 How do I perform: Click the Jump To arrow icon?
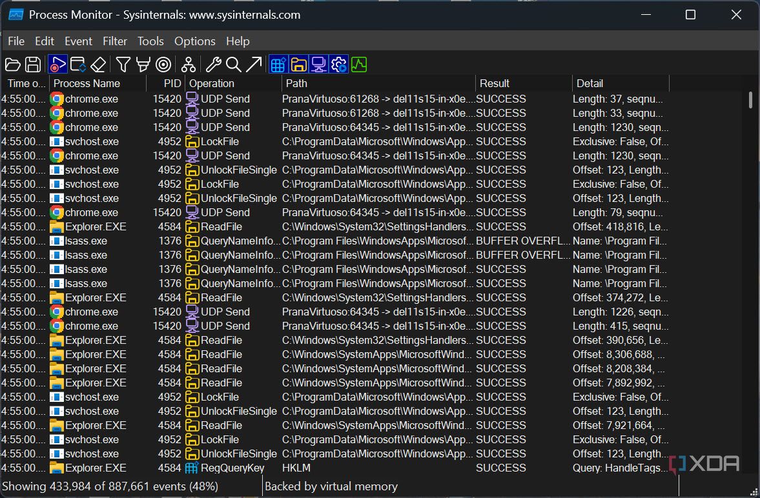click(x=254, y=65)
